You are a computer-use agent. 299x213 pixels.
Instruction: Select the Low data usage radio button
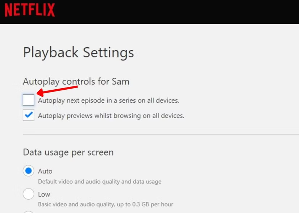pyautogui.click(x=29, y=194)
